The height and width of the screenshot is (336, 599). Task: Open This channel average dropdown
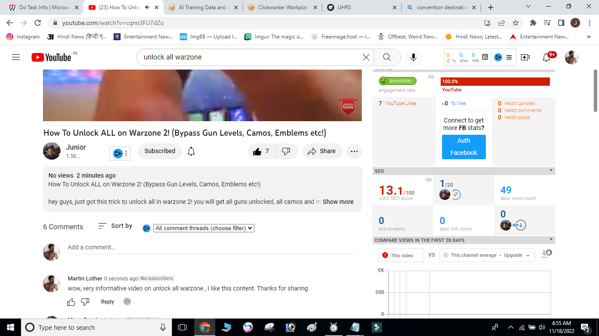pos(487,255)
